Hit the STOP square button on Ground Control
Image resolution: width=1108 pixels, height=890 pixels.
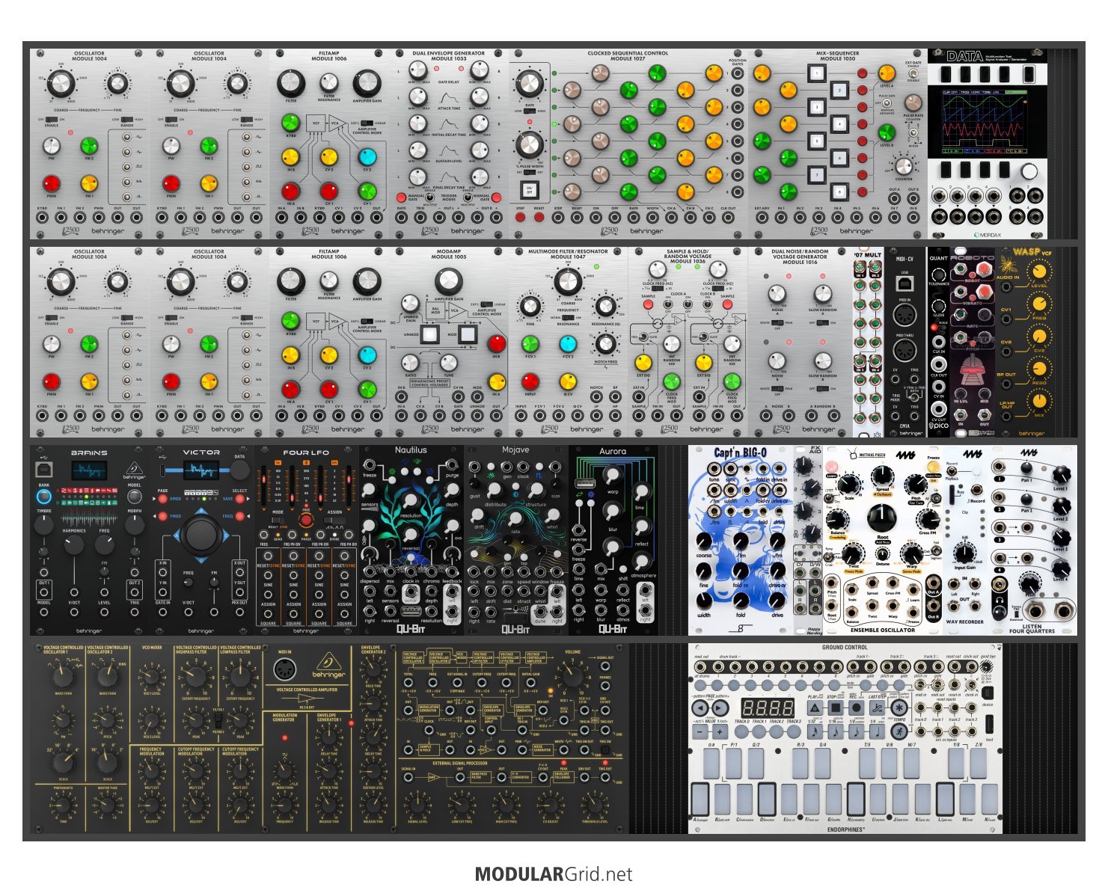(x=836, y=707)
